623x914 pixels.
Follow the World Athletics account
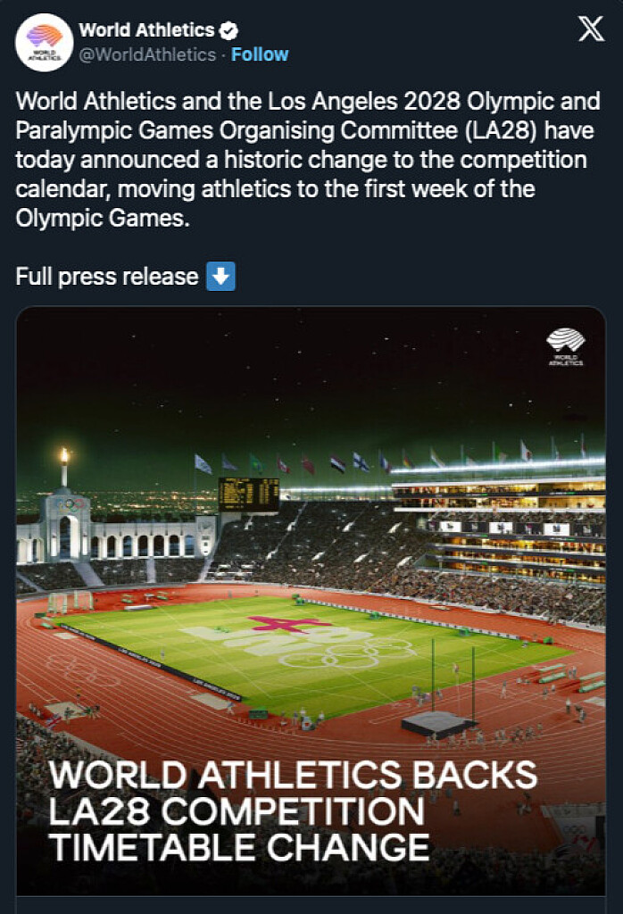[x=260, y=54]
